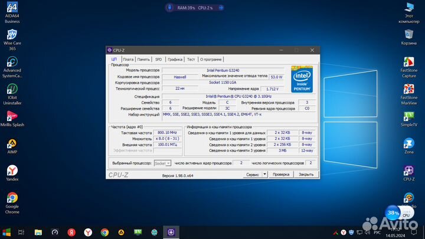Screen dimensions: 425x239
Task: Click the 3 МБ level 3 cache value
Action: [282, 150]
